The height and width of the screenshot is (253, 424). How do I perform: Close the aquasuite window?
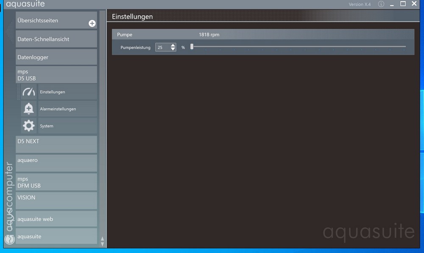coord(414,3)
